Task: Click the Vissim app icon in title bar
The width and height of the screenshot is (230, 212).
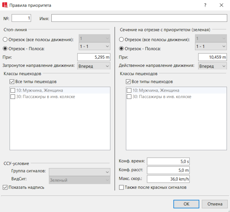Action: pos(5,5)
